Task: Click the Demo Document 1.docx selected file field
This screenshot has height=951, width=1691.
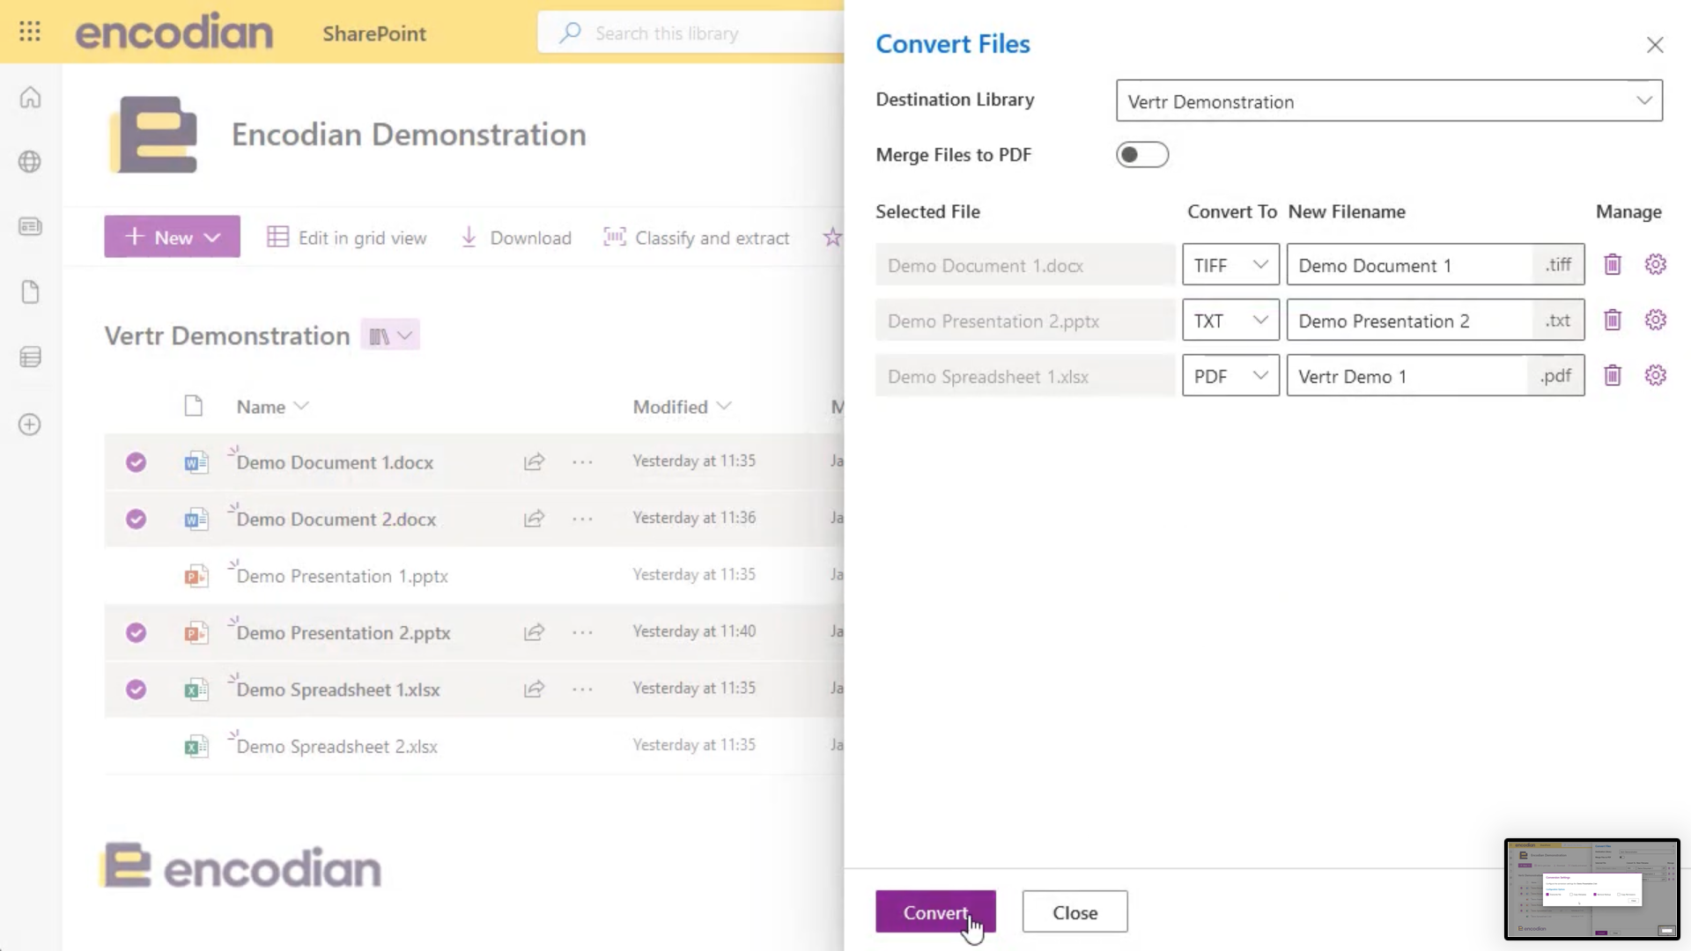Action: click(1025, 264)
